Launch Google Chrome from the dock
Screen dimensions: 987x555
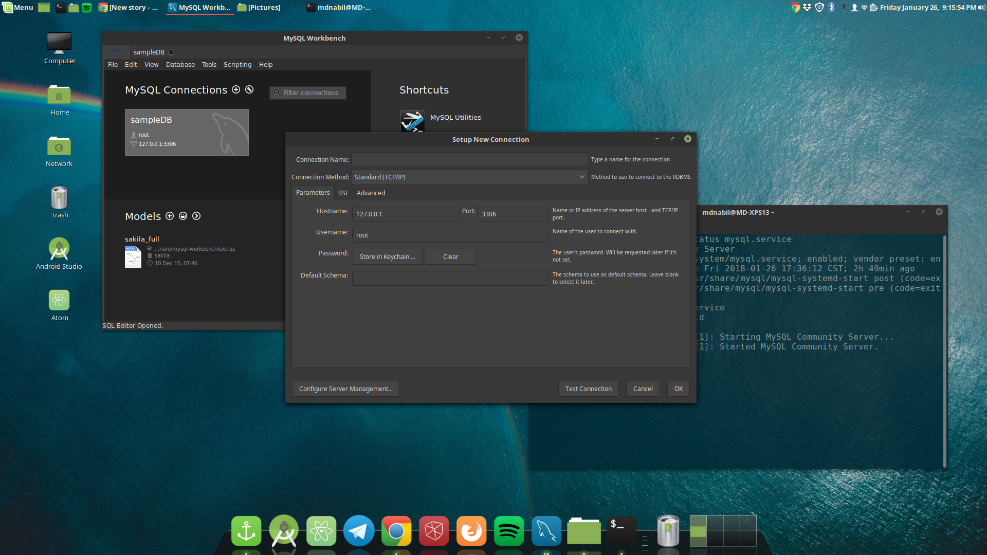396,531
